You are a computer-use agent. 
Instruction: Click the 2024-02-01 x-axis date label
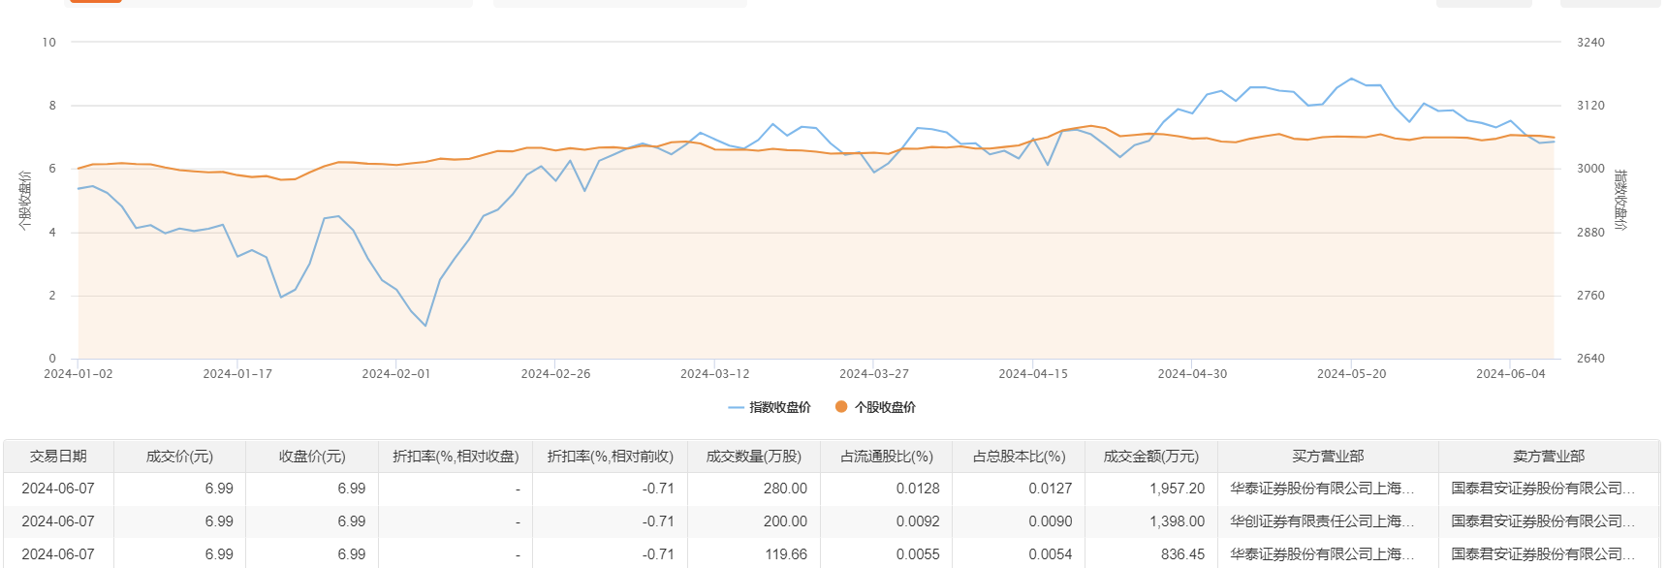[395, 374]
